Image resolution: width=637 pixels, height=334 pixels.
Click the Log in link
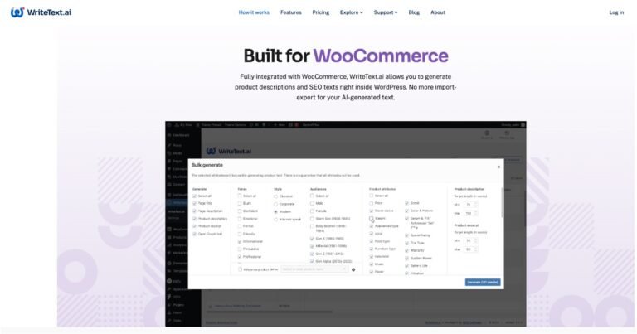tap(616, 12)
